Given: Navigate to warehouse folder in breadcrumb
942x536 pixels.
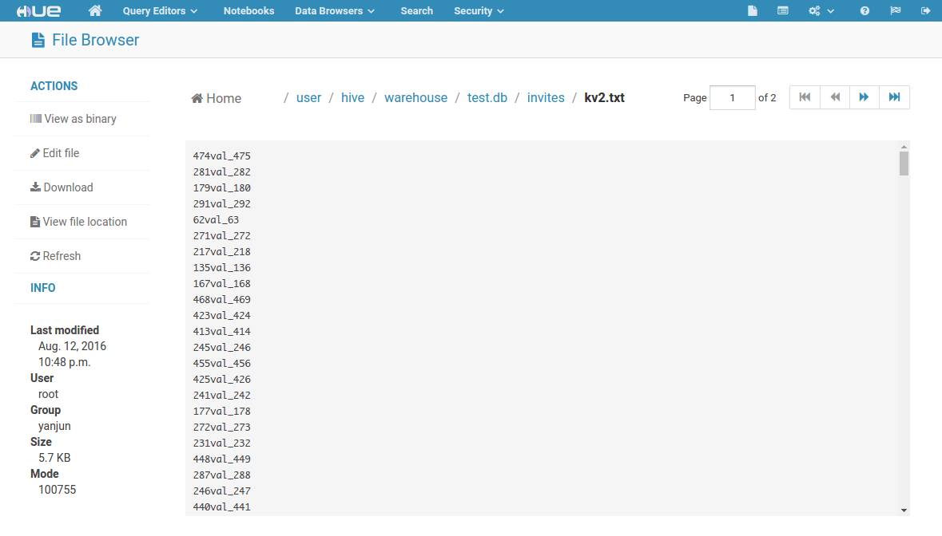Looking at the screenshot, I should click(x=415, y=98).
